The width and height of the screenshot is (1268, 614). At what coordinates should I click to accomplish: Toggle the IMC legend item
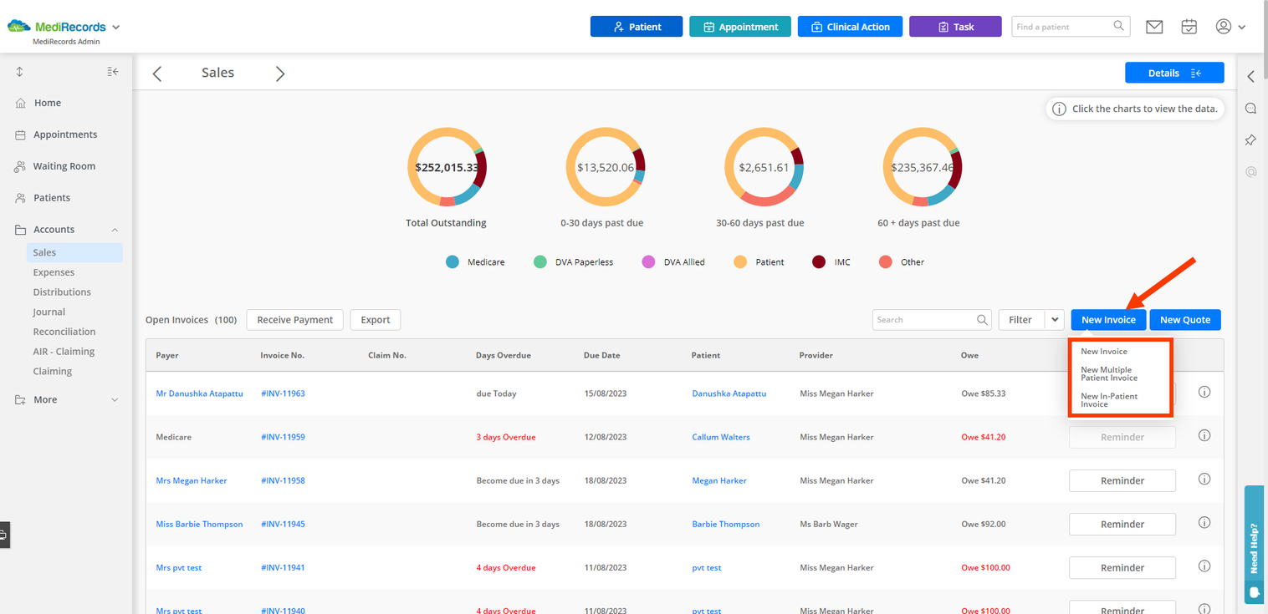(831, 262)
